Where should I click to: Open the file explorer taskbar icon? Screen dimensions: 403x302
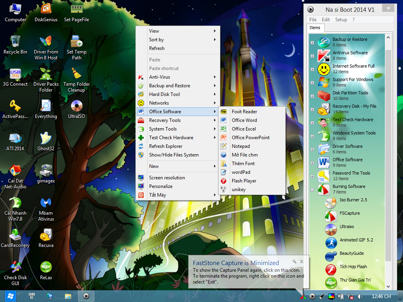(x=68, y=296)
